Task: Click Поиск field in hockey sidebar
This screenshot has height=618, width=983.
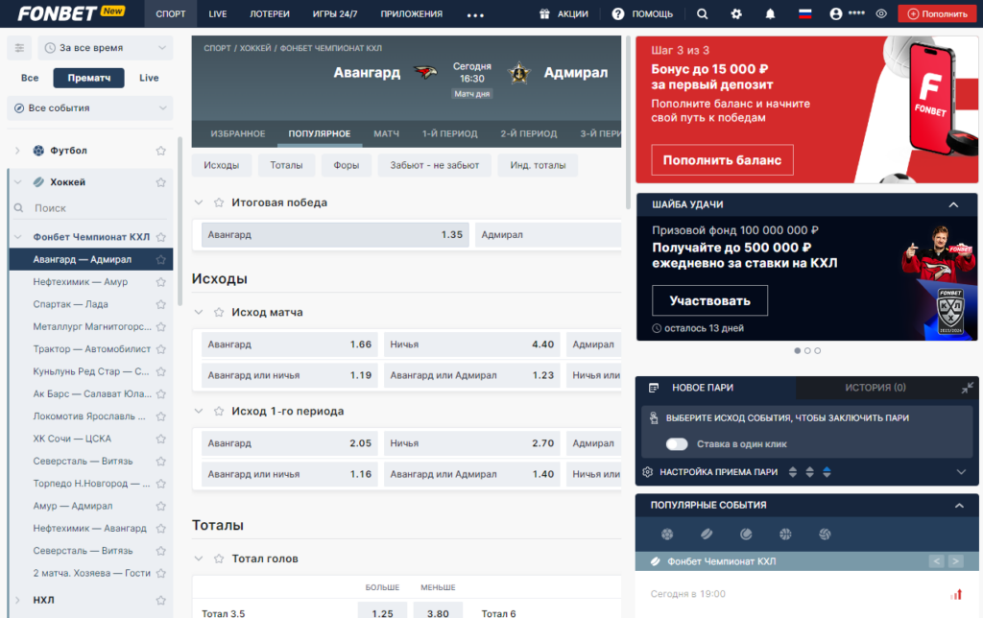Action: coord(91,208)
